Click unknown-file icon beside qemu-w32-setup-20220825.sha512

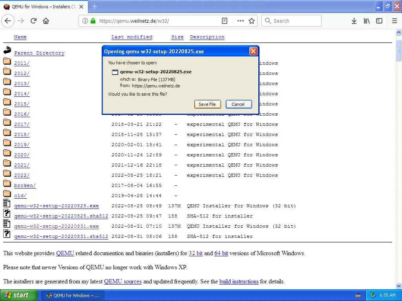pos(7,213)
